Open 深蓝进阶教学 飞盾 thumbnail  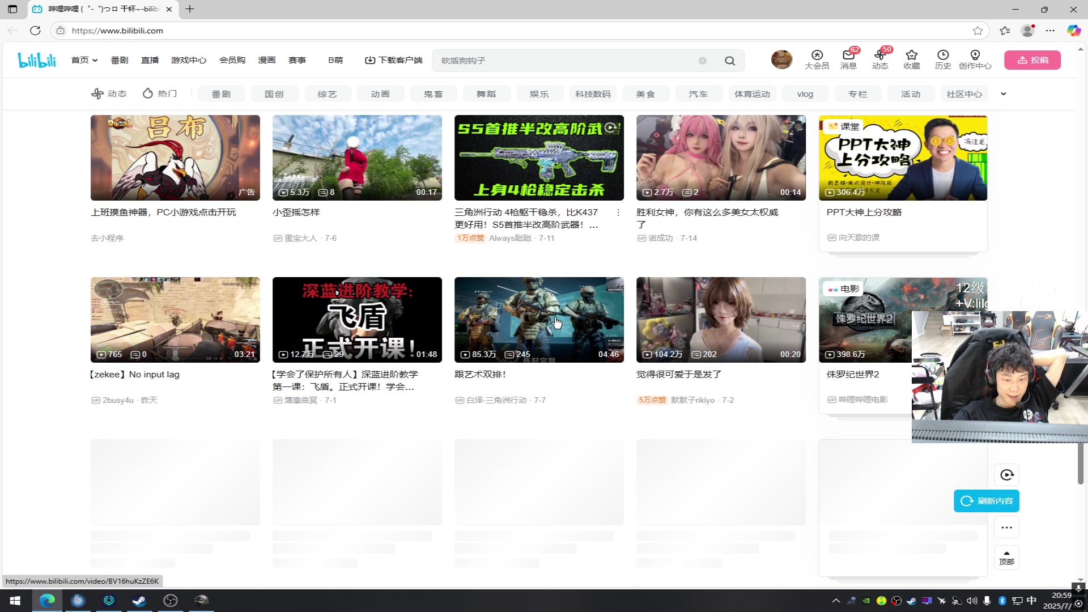tap(357, 320)
